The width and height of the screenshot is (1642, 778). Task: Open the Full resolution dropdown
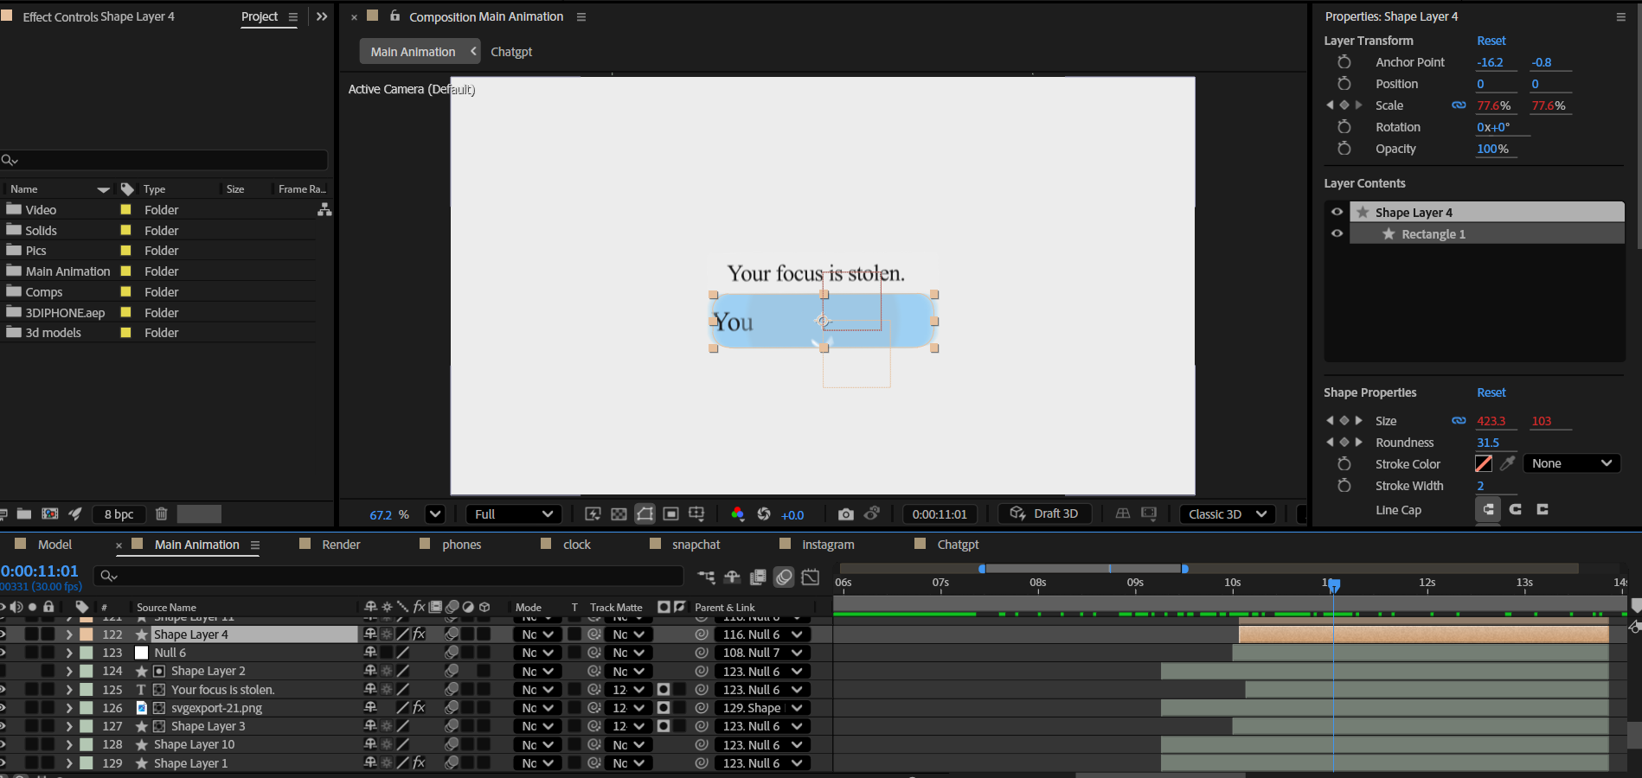click(513, 514)
